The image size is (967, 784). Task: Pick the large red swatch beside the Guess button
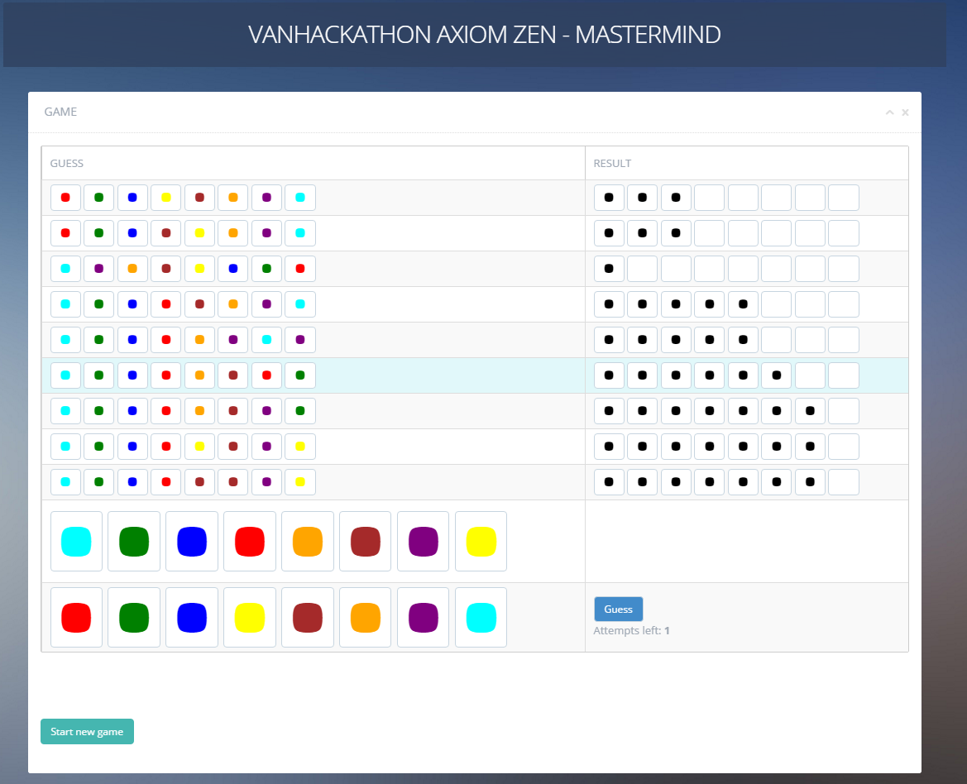pyautogui.click(x=76, y=618)
